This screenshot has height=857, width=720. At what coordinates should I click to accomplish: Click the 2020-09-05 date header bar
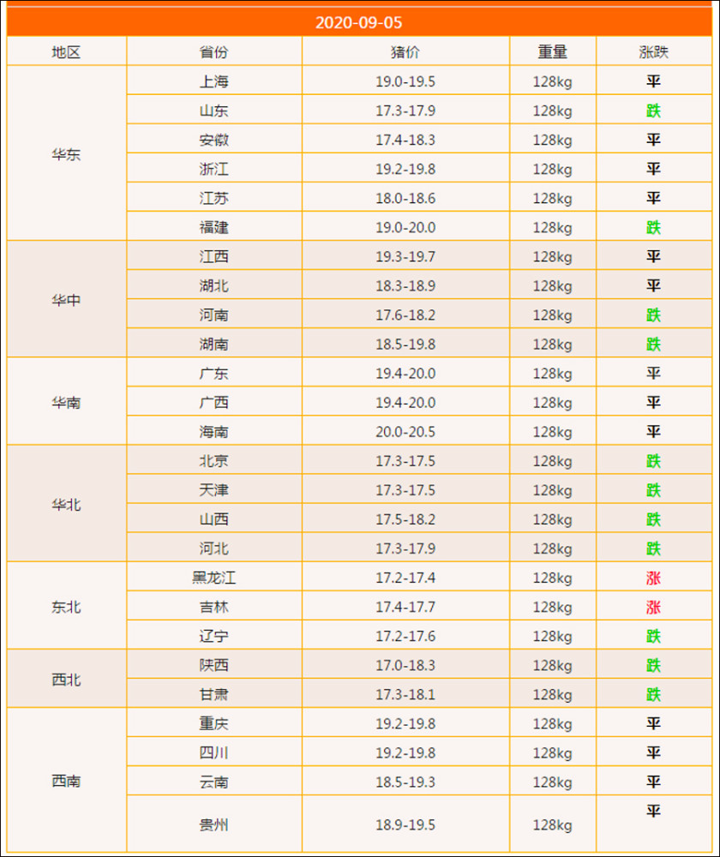point(359,22)
